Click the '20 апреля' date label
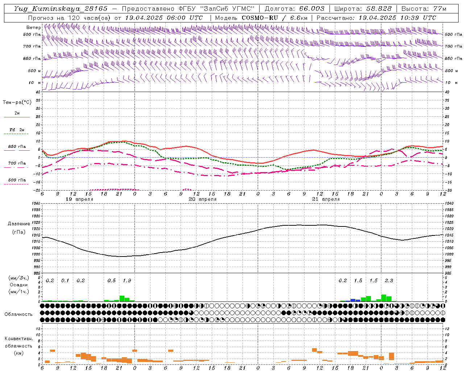Image resolution: width=464 pixels, height=371 pixels. pos(203,199)
